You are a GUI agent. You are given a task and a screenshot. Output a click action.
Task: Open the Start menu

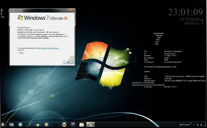point(3,125)
